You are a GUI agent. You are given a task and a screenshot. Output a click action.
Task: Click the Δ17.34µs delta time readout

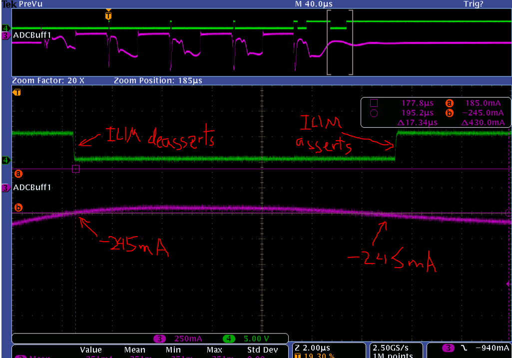click(x=417, y=123)
